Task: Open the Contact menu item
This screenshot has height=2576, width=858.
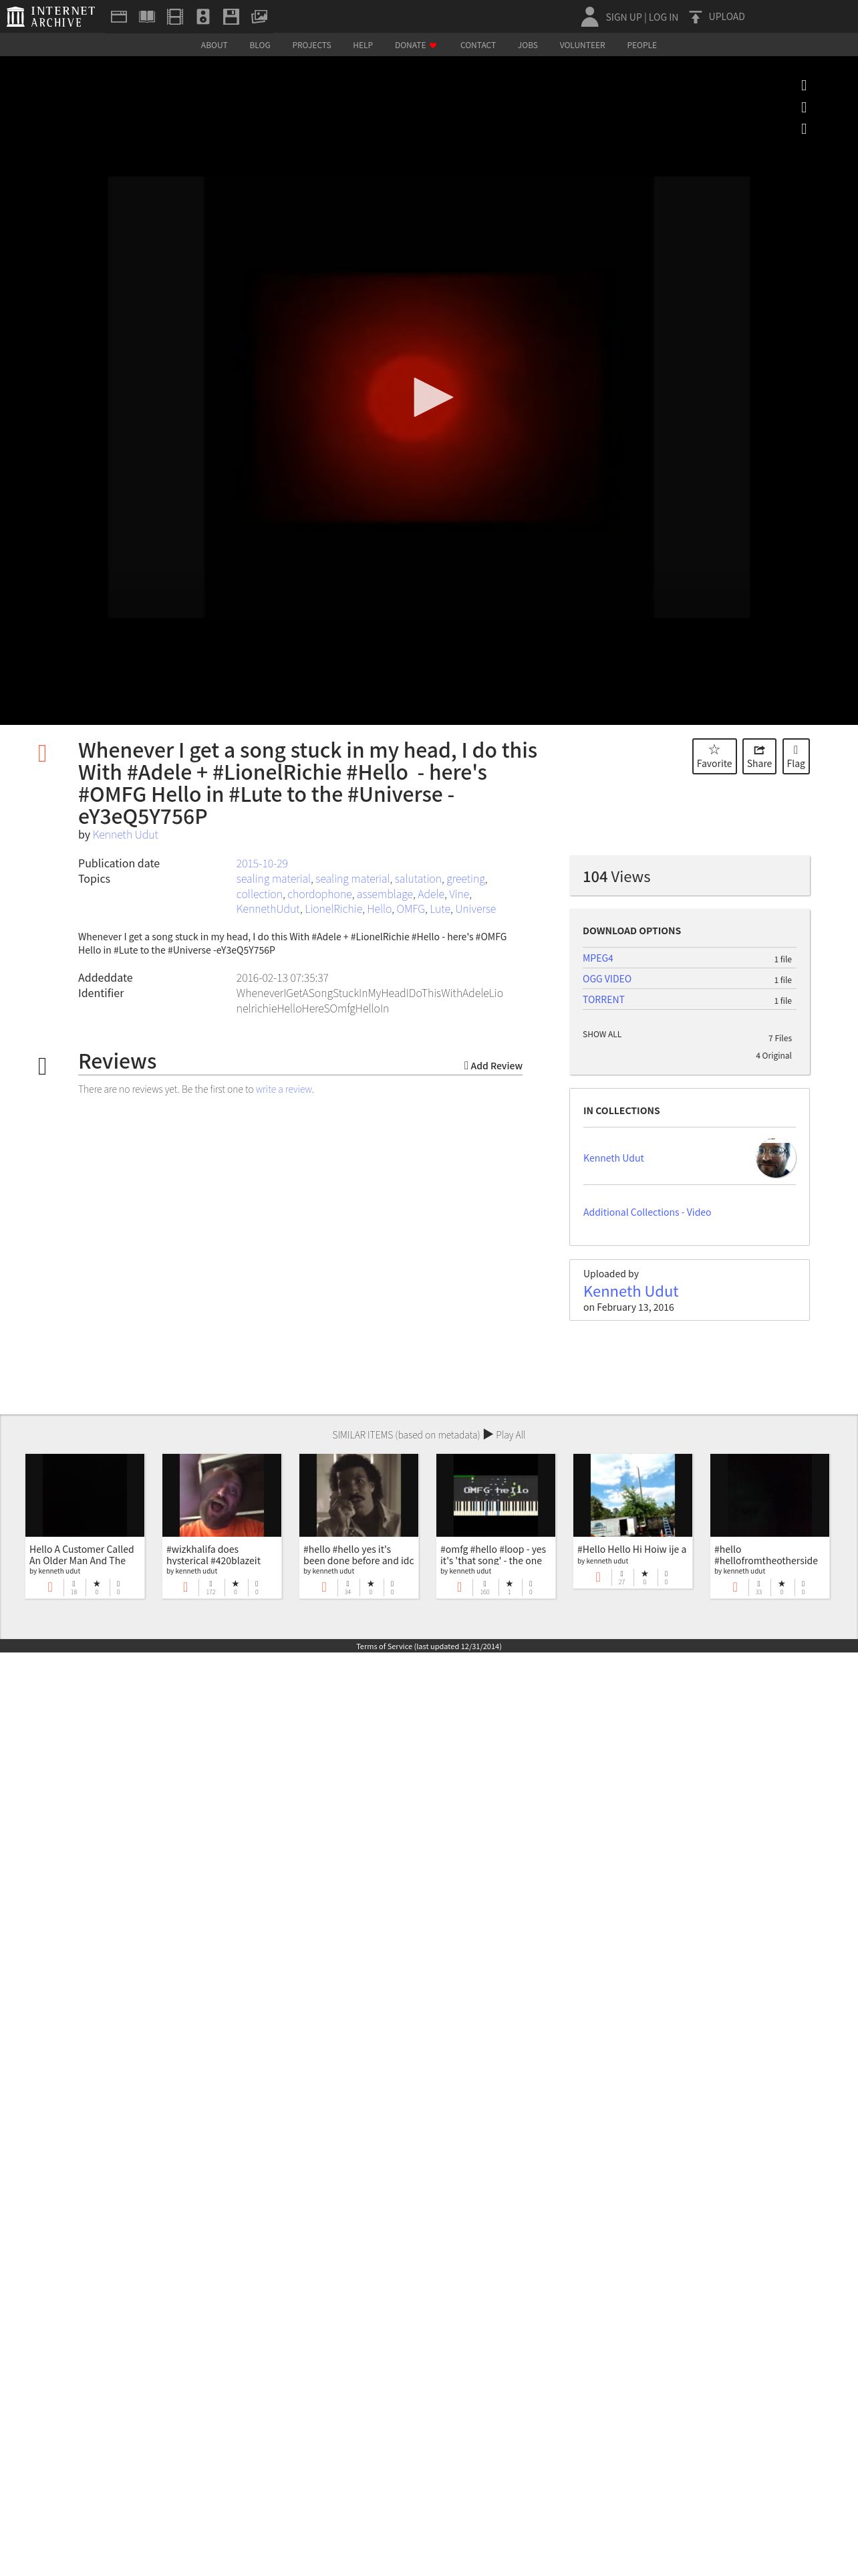Action: (477, 45)
